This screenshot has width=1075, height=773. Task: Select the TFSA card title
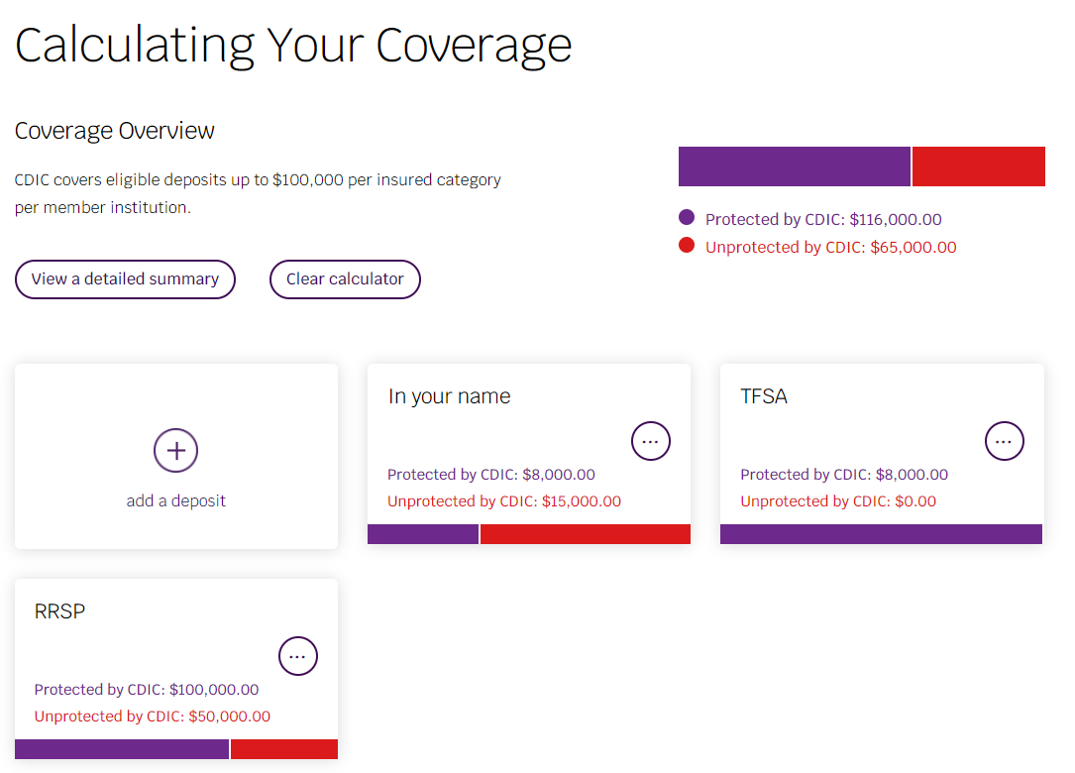click(764, 396)
